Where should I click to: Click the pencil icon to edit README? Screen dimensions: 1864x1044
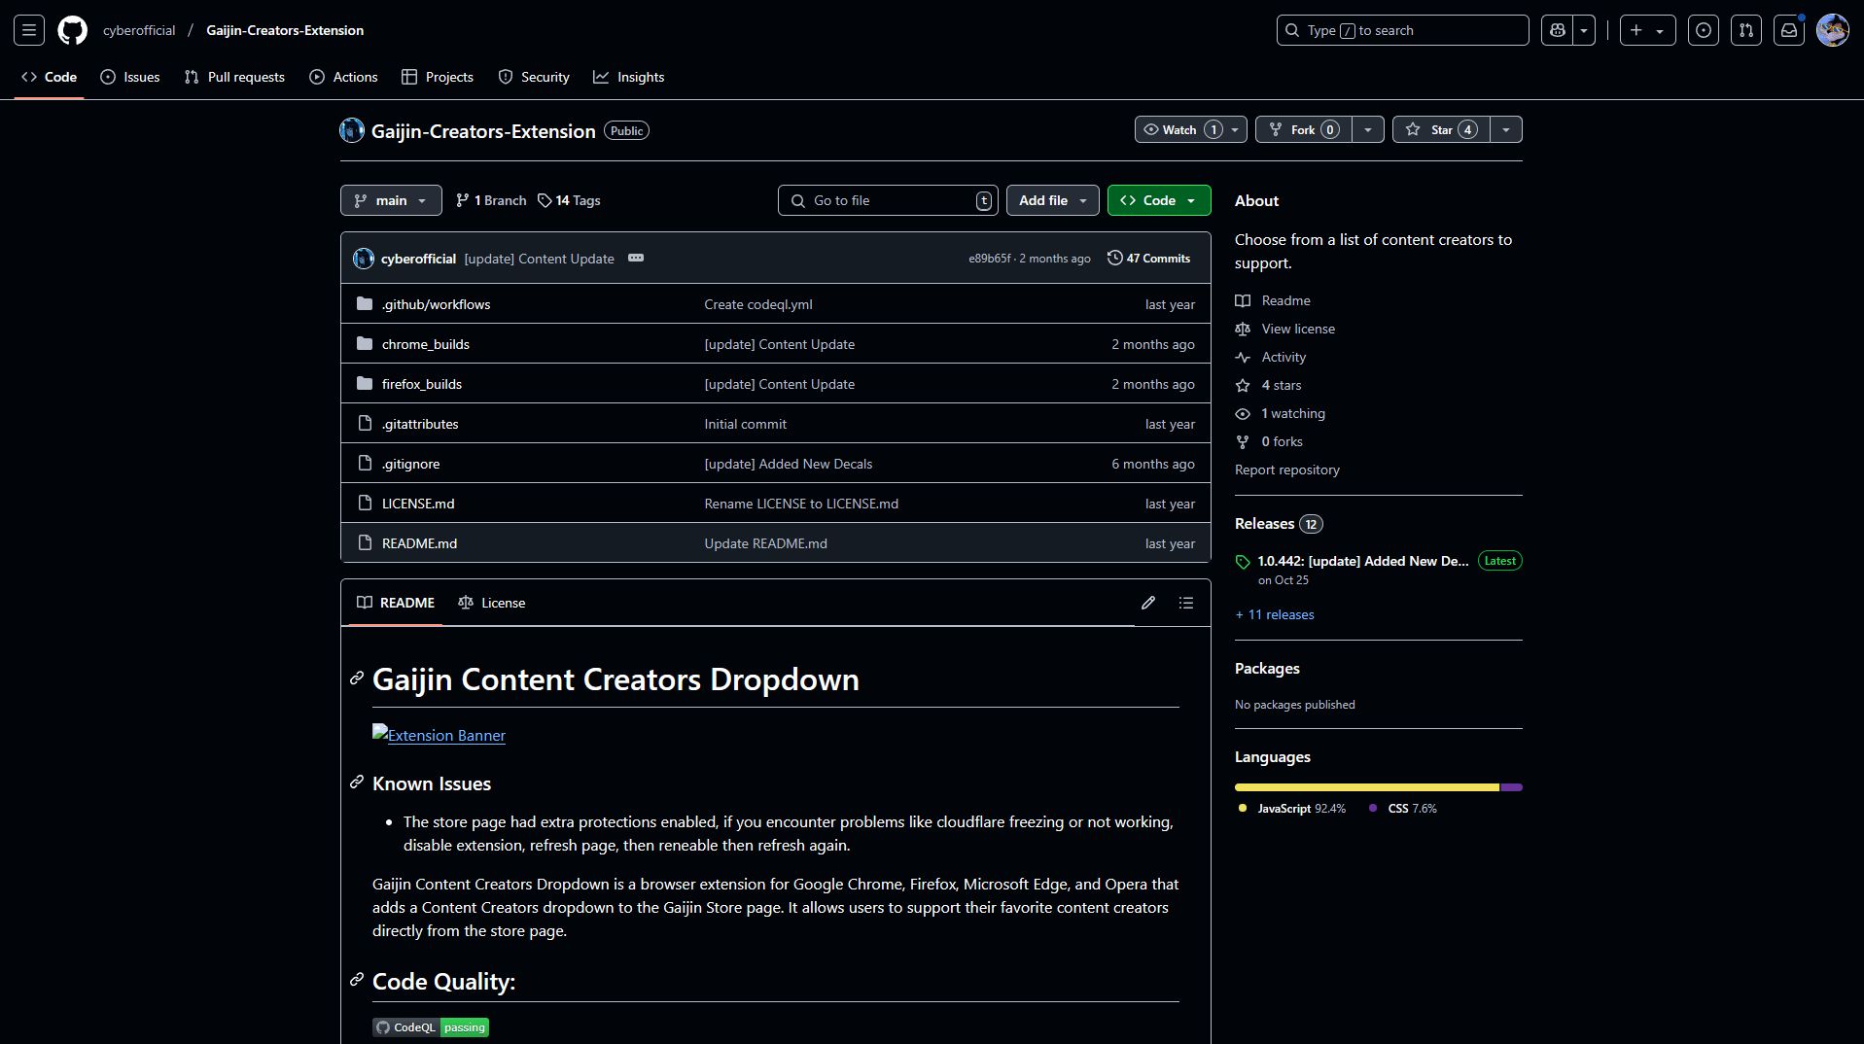pos(1147,603)
